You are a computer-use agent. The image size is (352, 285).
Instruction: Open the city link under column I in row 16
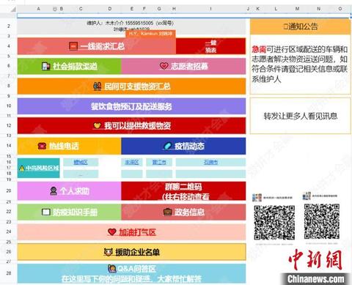(210, 162)
